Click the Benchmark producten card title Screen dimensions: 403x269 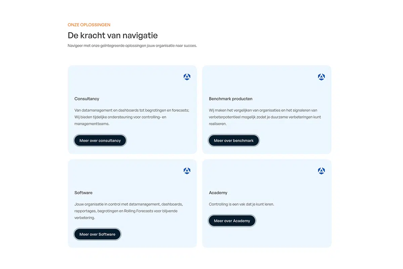tap(231, 99)
